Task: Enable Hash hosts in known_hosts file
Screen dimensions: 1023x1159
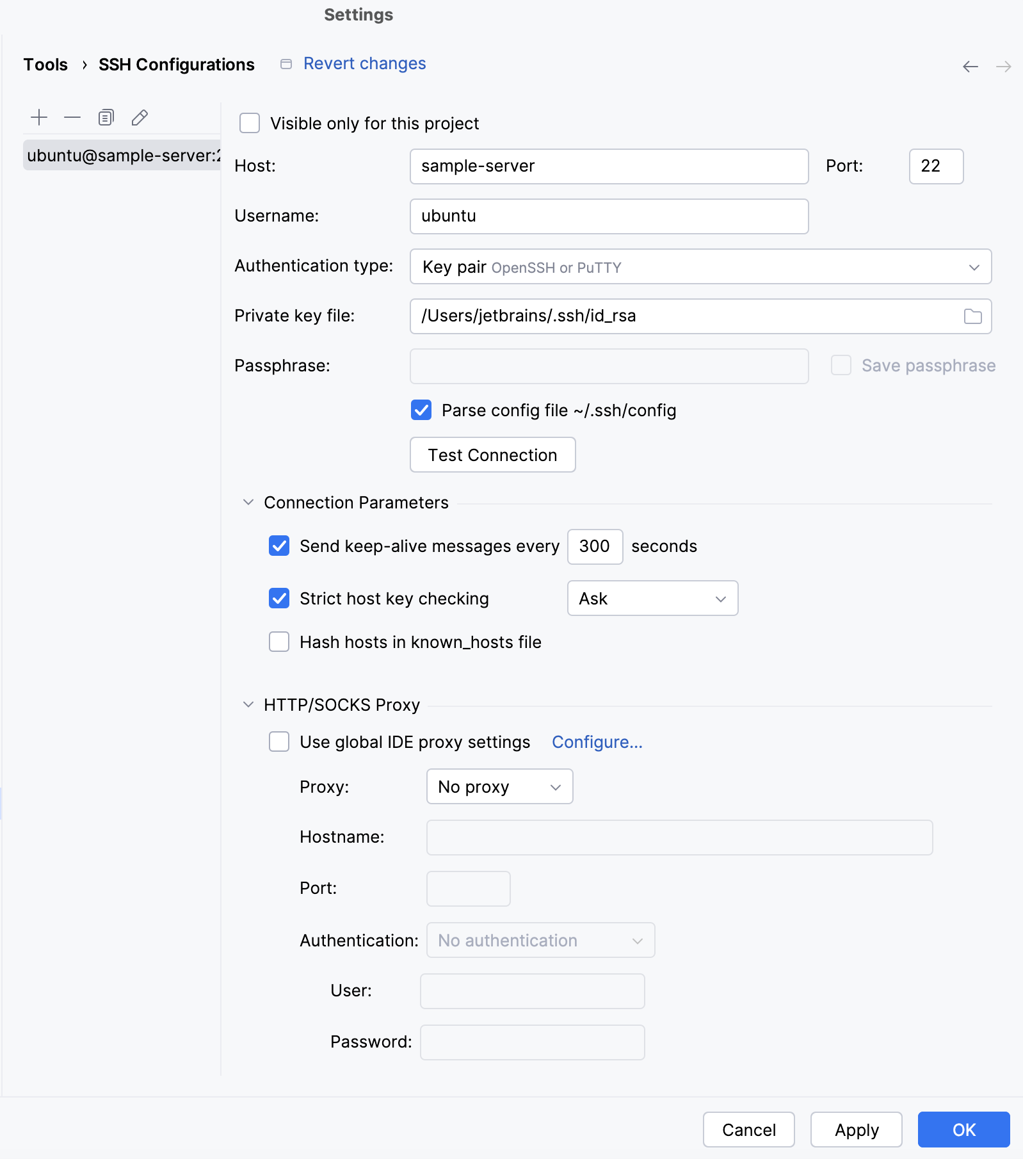Action: (x=279, y=642)
